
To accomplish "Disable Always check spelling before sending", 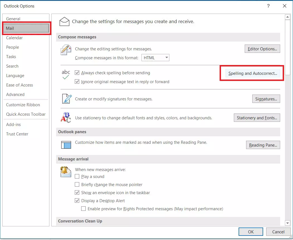I will [x=77, y=73].
